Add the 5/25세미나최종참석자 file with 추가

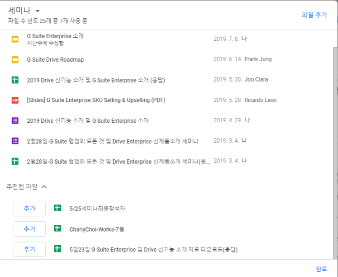pyautogui.click(x=29, y=209)
